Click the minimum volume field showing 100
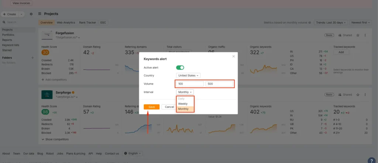 pos(190,84)
